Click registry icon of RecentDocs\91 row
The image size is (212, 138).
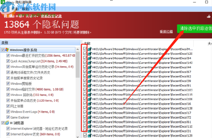(x=90, y=85)
